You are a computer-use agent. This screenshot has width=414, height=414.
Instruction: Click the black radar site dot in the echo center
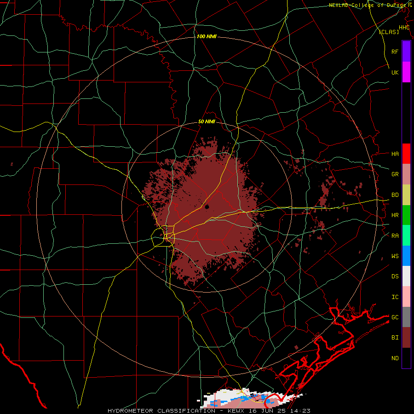[207, 207]
